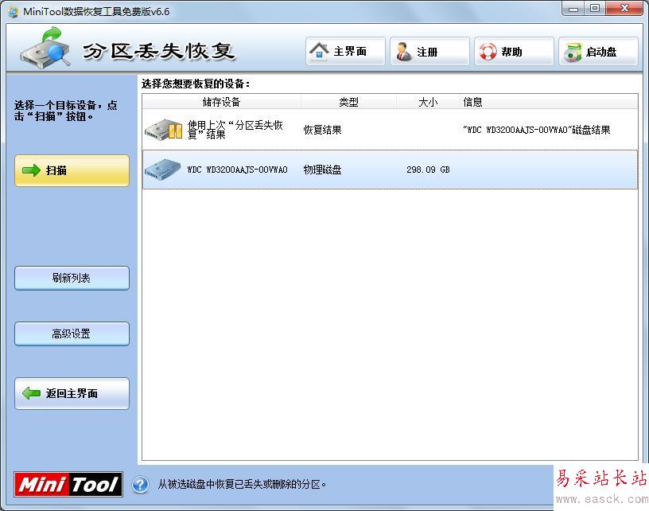This screenshot has height=511, width=649.
Task: Click the blue question mark help icon
Action: click(x=140, y=484)
